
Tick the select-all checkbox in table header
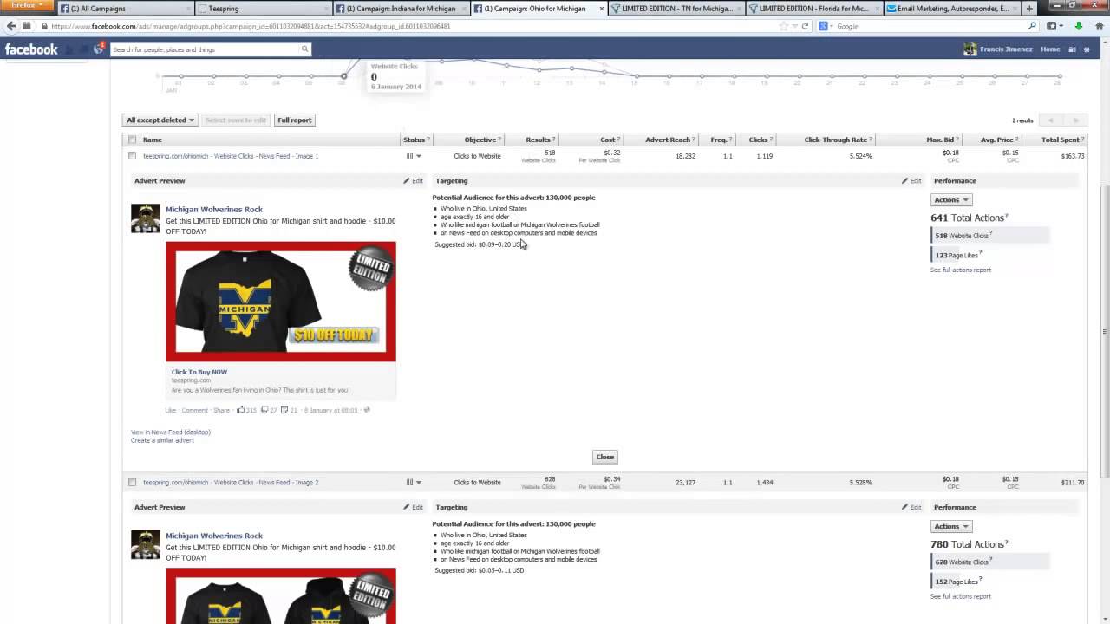click(132, 140)
